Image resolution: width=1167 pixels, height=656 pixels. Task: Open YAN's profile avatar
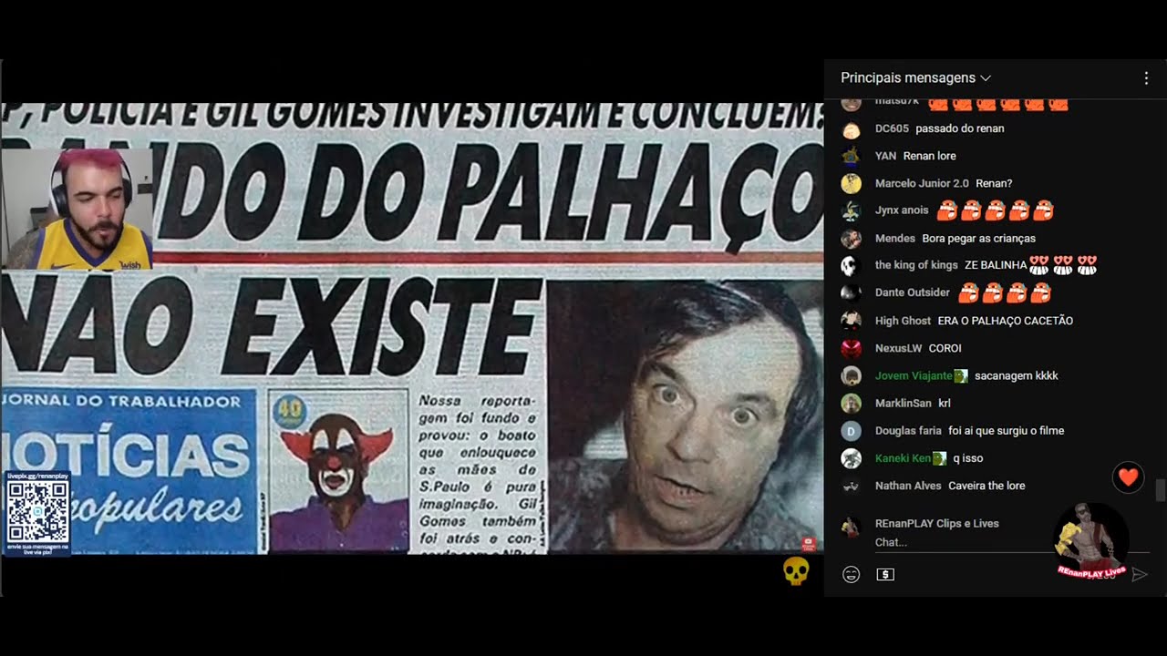pyautogui.click(x=851, y=156)
